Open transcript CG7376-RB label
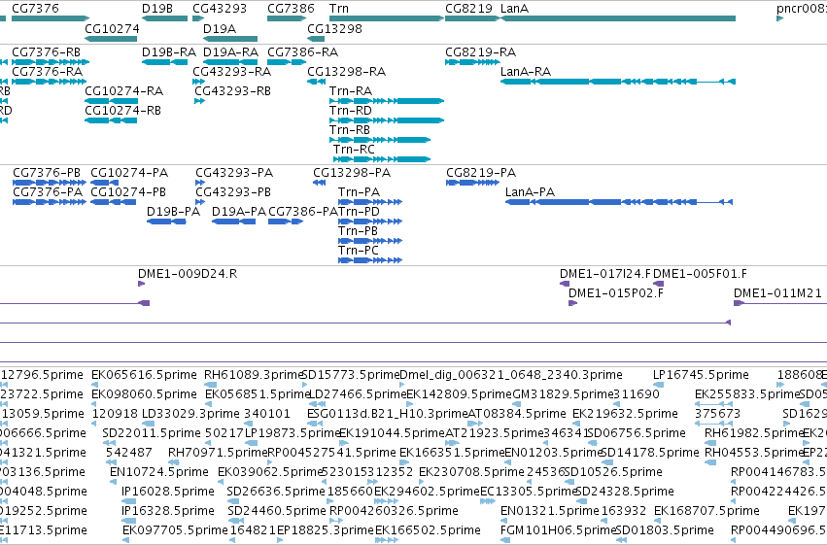Screen dimensions: 827x545 click(x=46, y=52)
